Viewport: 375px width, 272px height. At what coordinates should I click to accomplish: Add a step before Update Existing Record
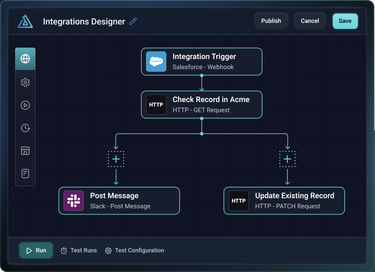(287, 159)
